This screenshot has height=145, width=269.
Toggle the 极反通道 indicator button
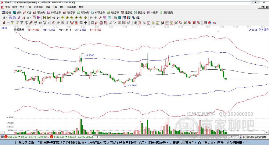34,18
